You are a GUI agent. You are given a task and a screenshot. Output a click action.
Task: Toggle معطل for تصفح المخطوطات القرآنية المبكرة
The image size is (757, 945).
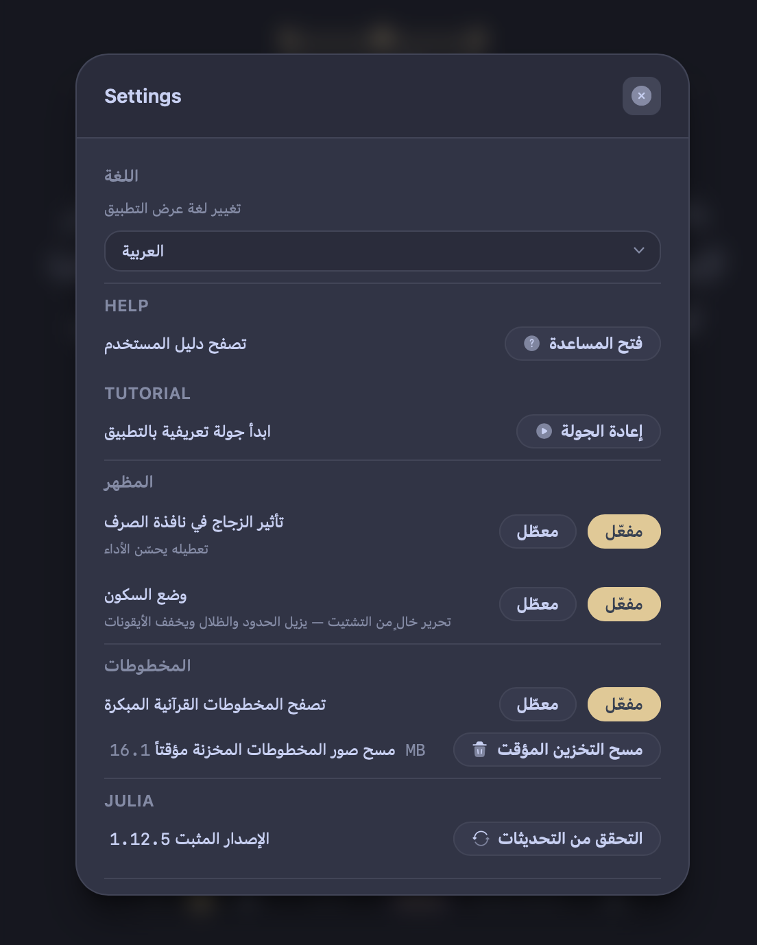[x=538, y=704]
